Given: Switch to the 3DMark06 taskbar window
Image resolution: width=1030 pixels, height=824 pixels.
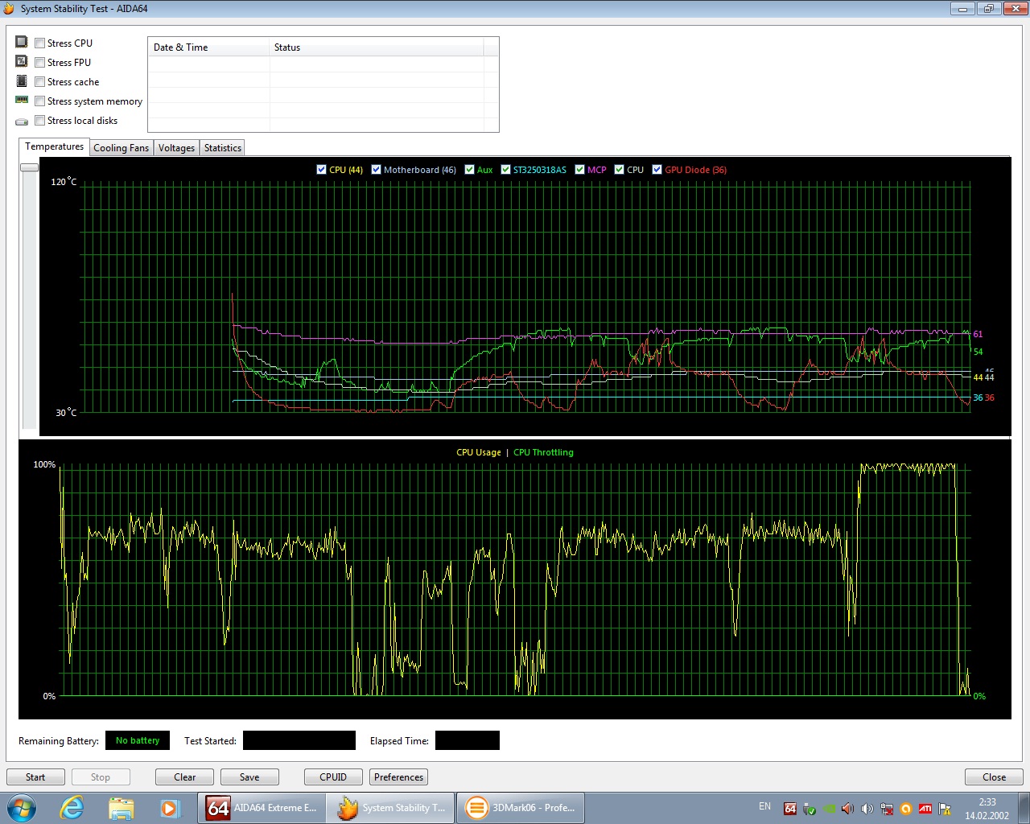Looking at the screenshot, I should [x=521, y=808].
